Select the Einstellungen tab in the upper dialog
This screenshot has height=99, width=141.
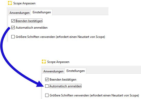click(x=42, y=12)
